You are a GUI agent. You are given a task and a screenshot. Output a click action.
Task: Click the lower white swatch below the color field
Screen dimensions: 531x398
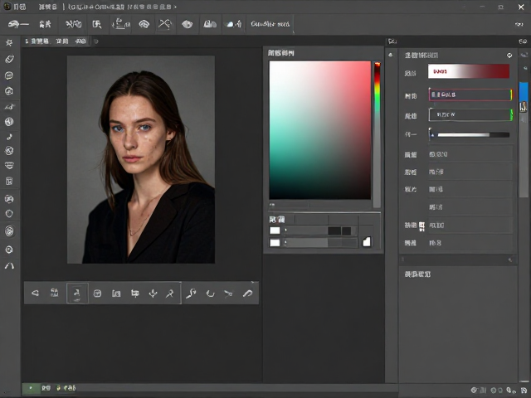275,243
